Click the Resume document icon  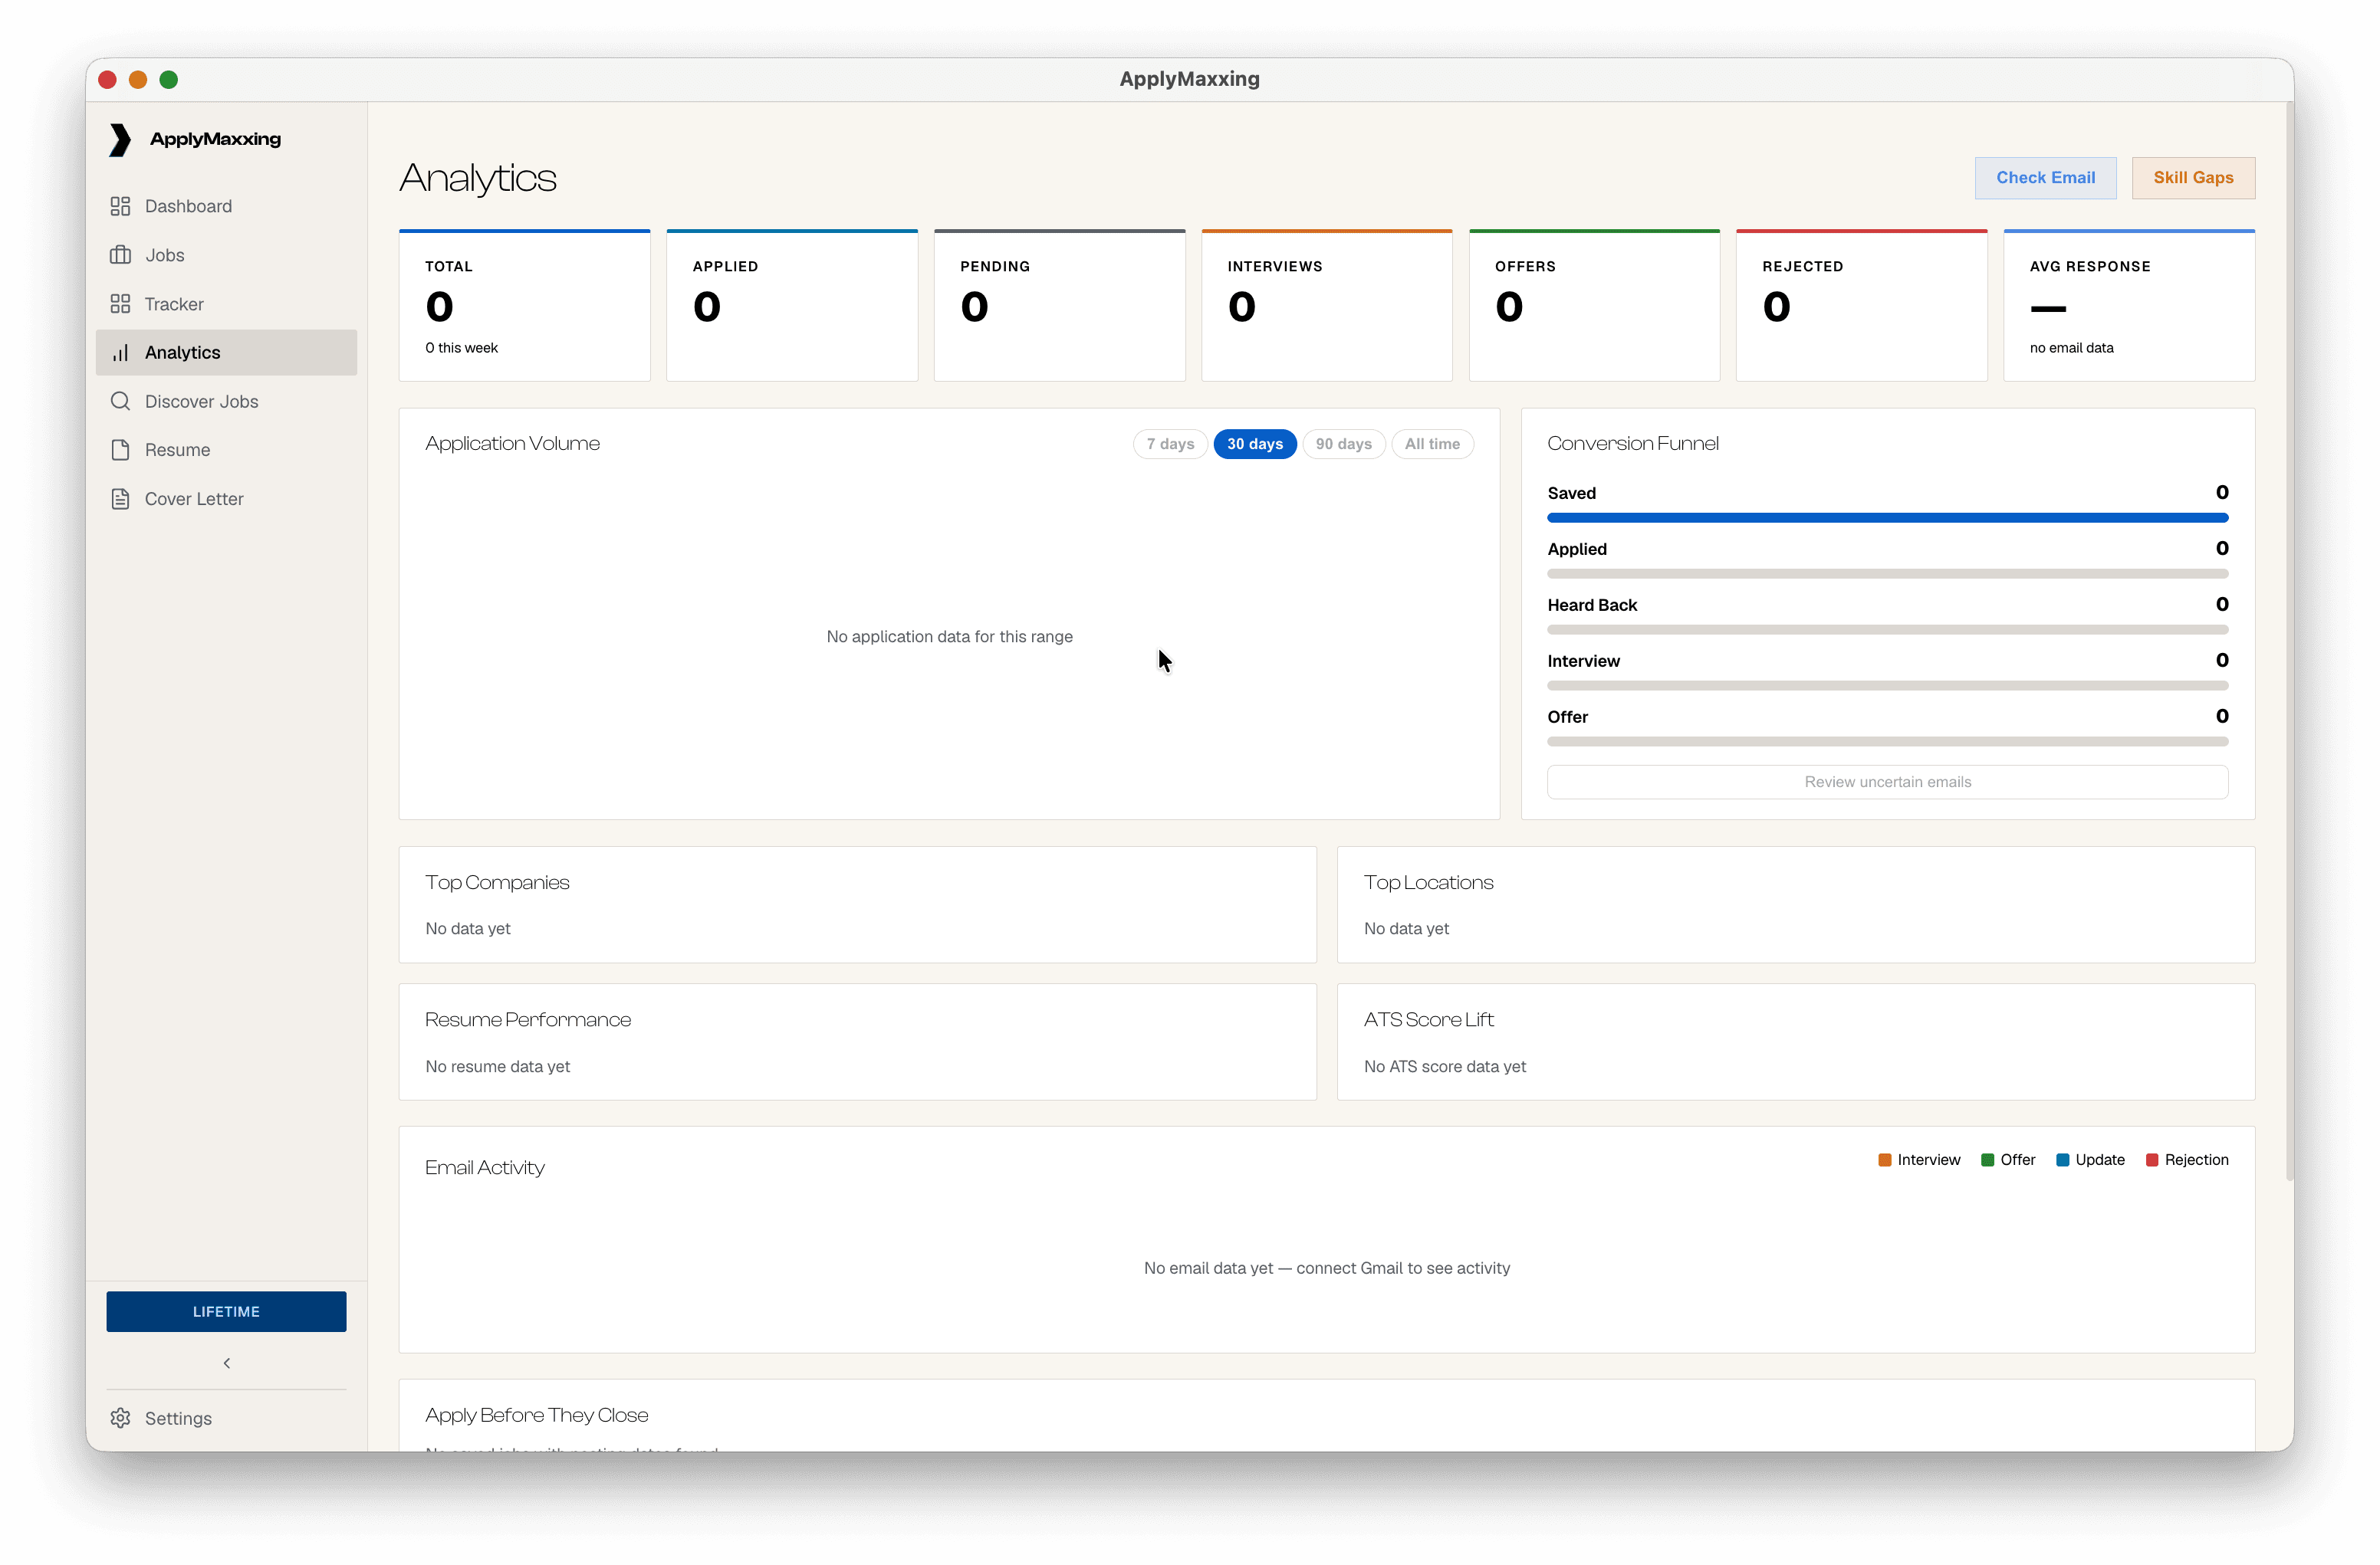[120, 450]
